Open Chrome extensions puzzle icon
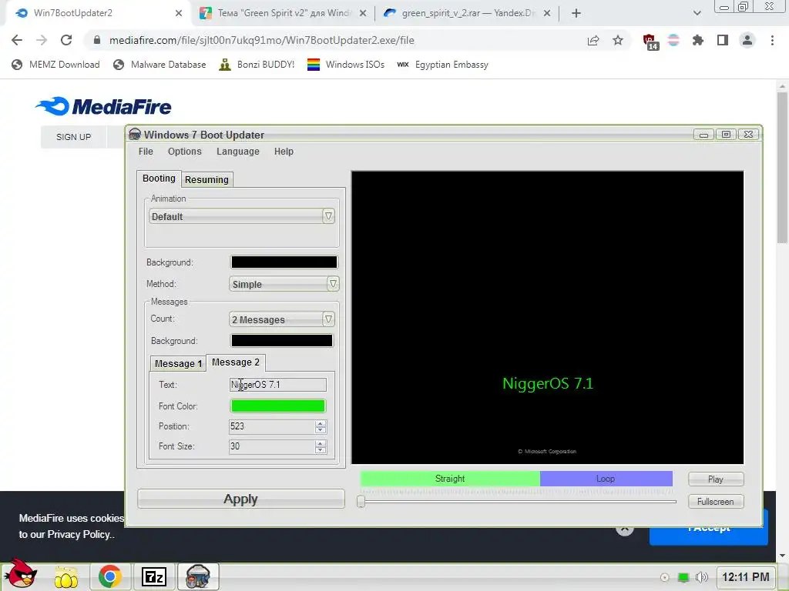Screen dimensions: 789x591 coord(698,40)
